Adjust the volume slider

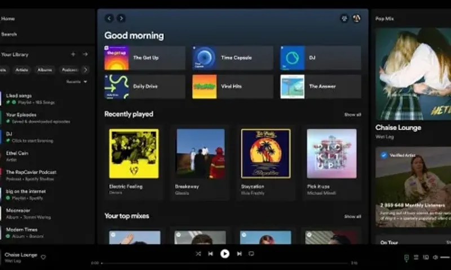click(x=445, y=257)
